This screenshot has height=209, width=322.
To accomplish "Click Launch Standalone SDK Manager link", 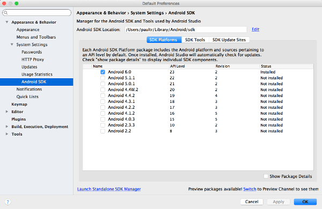I will point(109,189).
